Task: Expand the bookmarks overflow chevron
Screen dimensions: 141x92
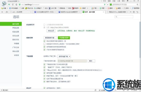Action: click(x=88, y=8)
